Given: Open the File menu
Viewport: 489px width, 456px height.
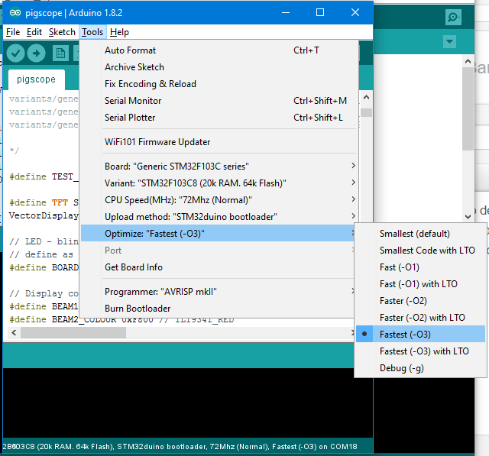Looking at the screenshot, I should coord(13,32).
